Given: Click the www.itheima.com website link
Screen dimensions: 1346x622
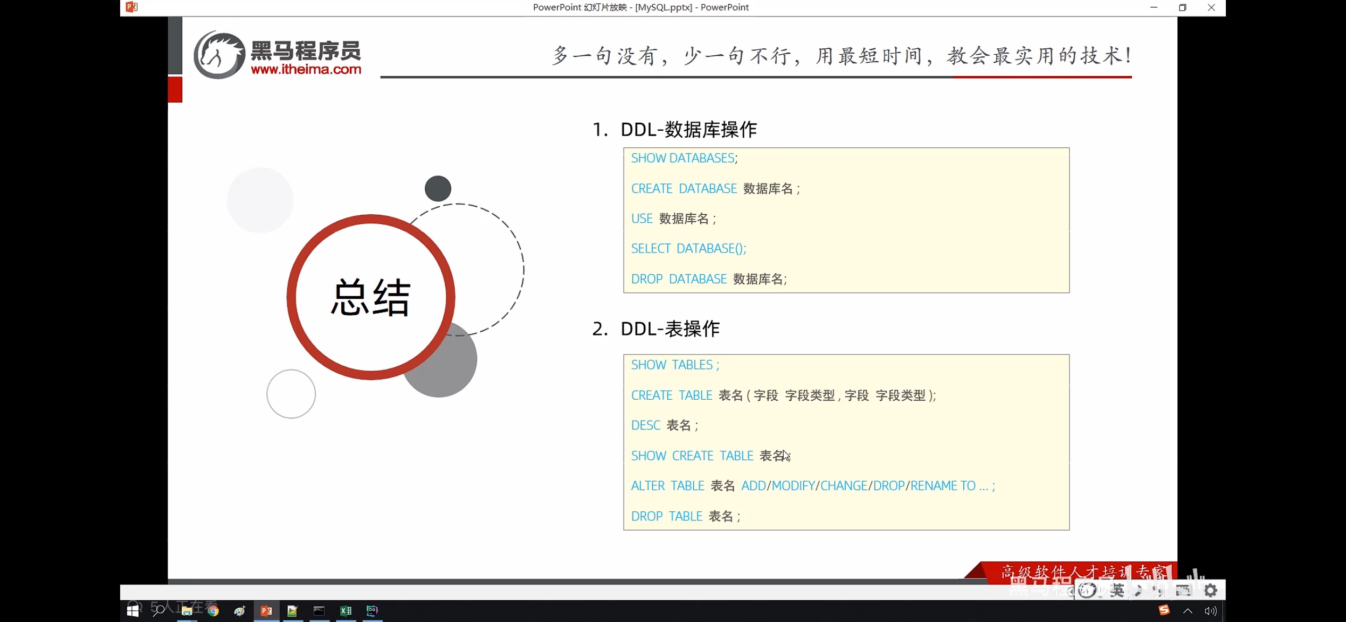Looking at the screenshot, I should coord(307,70).
